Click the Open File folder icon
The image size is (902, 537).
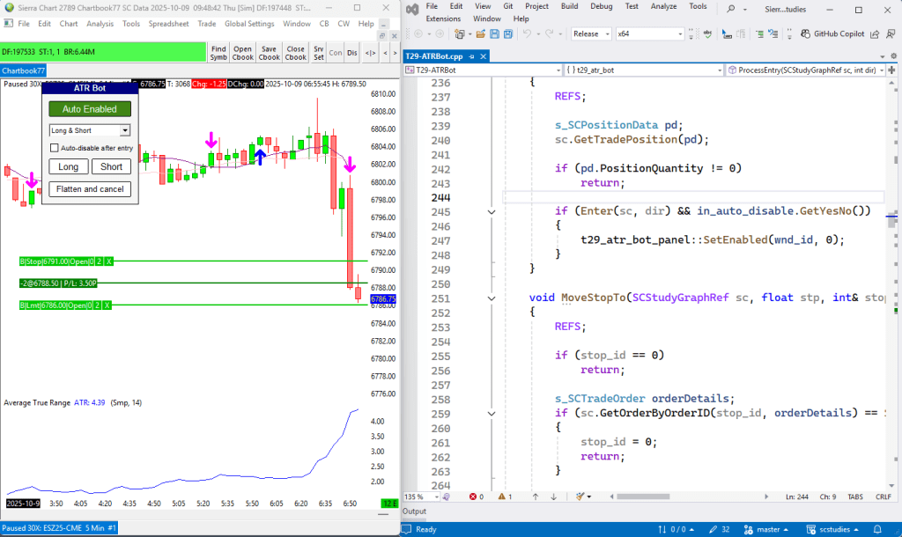(x=481, y=34)
